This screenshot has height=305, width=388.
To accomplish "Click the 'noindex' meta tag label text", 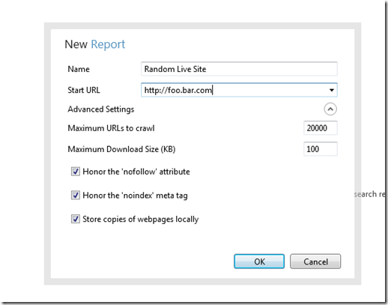I will [x=135, y=196].
